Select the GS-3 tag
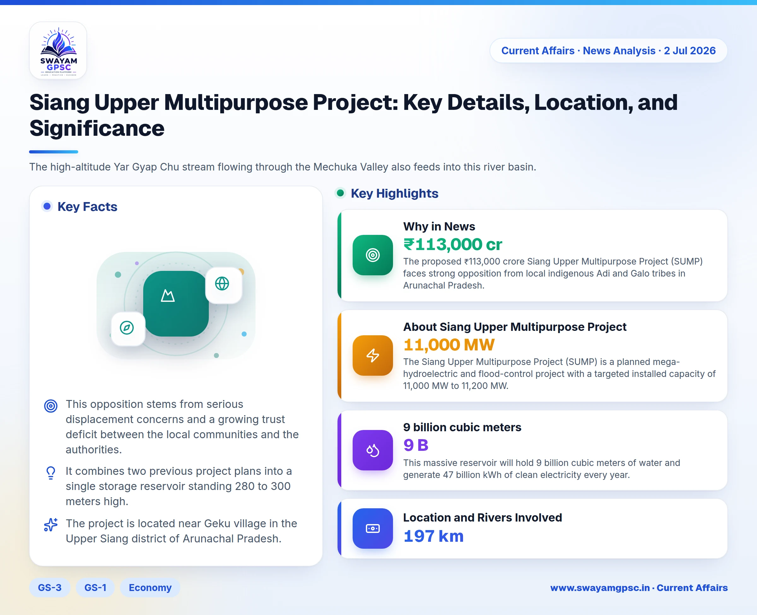Image resolution: width=757 pixels, height=615 pixels. coord(50,588)
